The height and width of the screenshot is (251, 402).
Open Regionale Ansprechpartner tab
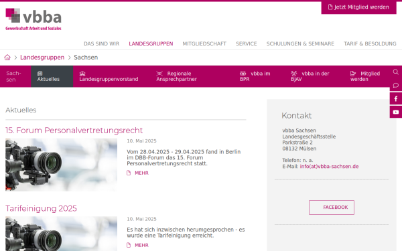177,76
